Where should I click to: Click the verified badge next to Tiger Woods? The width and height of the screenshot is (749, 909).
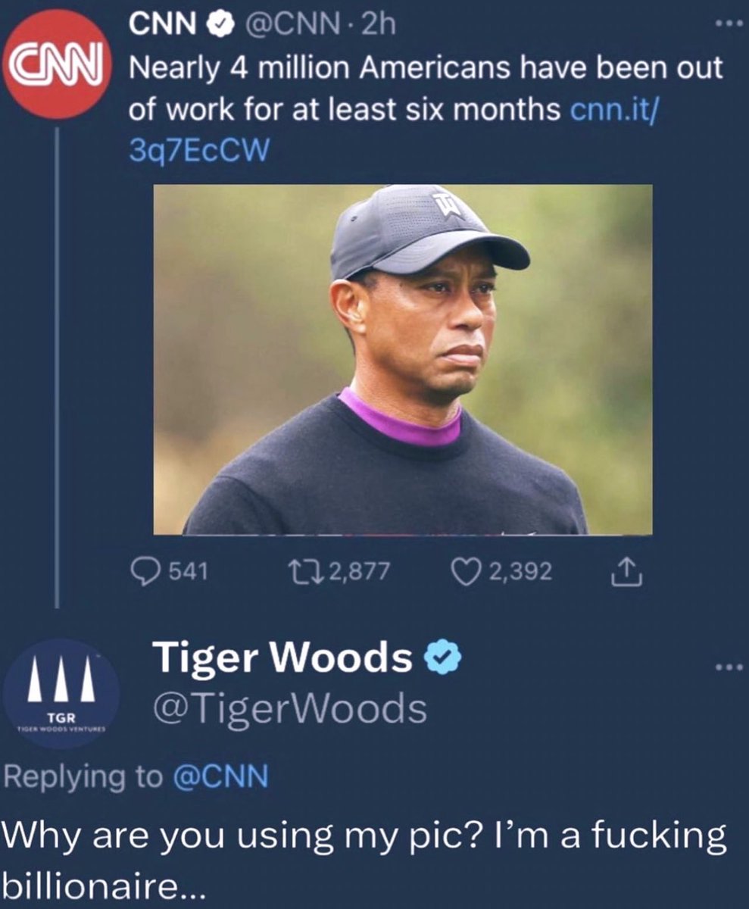pos(442,658)
